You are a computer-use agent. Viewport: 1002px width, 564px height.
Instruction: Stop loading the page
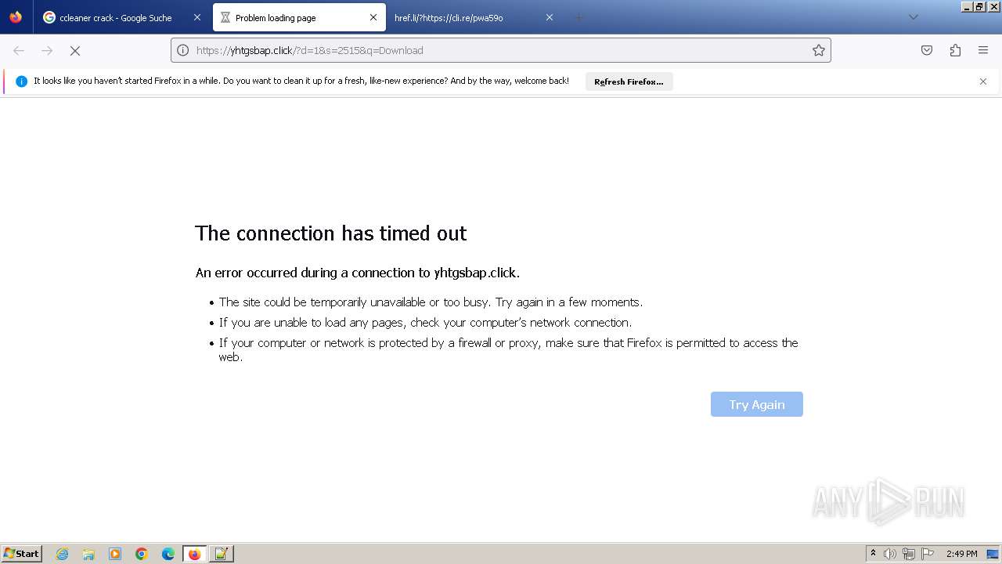(75, 50)
